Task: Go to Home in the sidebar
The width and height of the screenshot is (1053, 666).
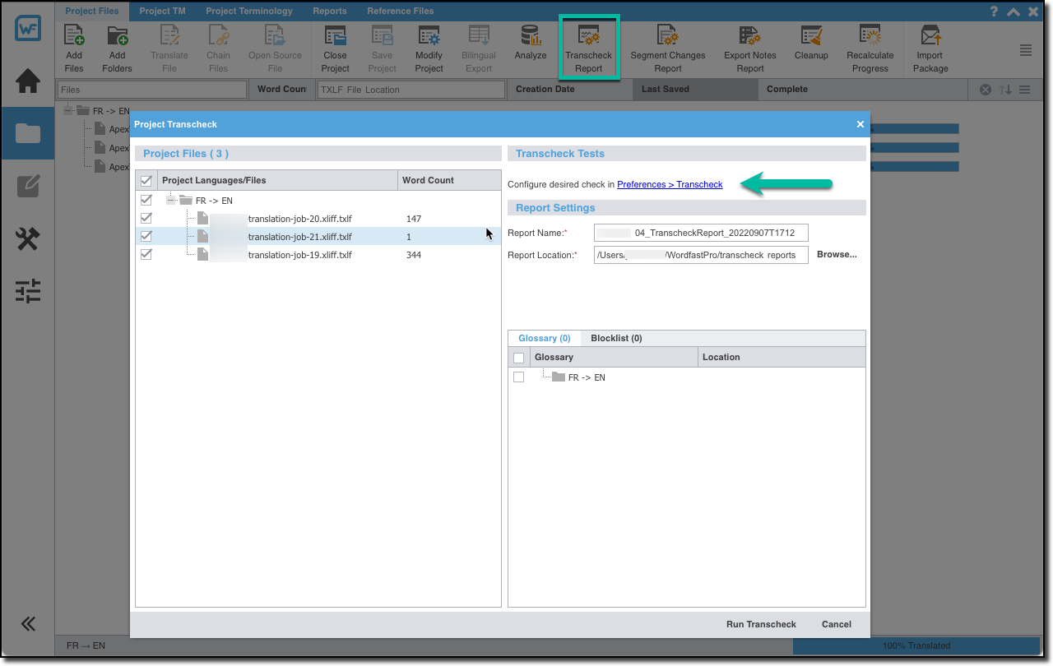Action: (28, 81)
